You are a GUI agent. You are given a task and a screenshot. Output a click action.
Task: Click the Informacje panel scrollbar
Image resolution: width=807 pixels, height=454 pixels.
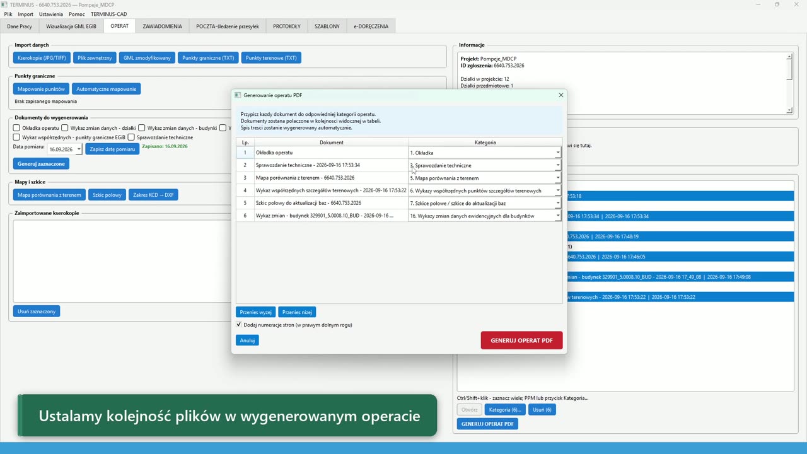point(789,84)
